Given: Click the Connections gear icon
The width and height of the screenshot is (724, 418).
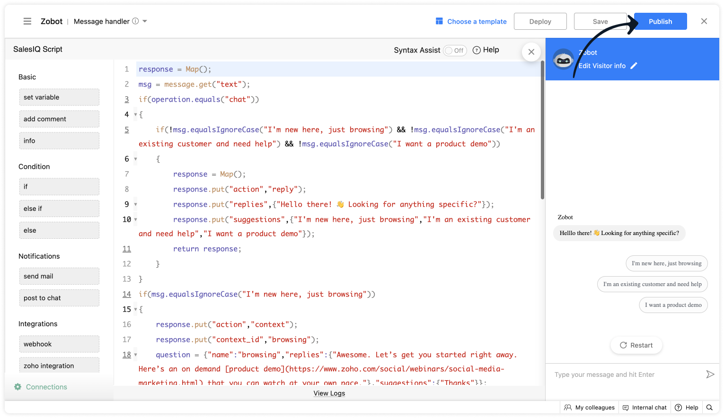Looking at the screenshot, I should (18, 387).
